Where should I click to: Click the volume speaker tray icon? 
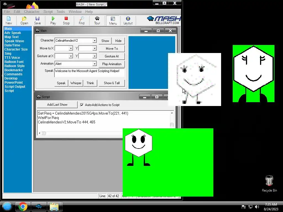point(257,207)
